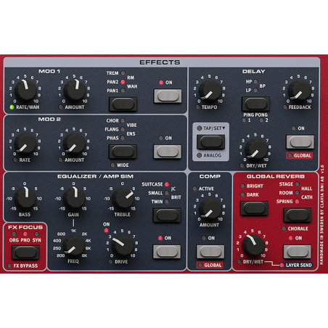Click the Tap/Set button in Delay

210,142
